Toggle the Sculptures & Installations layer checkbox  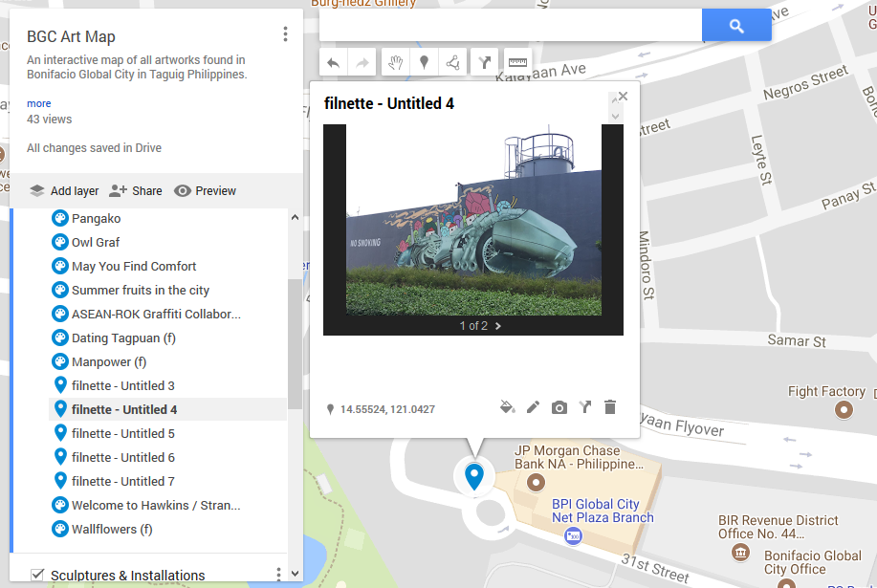tap(37, 575)
